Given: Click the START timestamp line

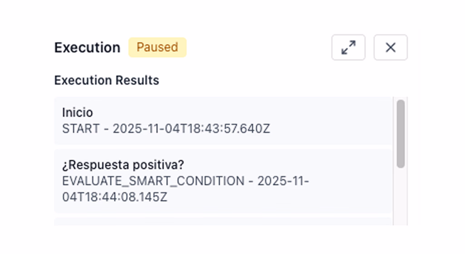Looking at the screenshot, I should (166, 129).
